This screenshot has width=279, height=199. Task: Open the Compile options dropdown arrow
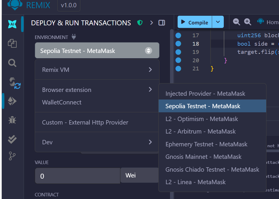pos(218,22)
